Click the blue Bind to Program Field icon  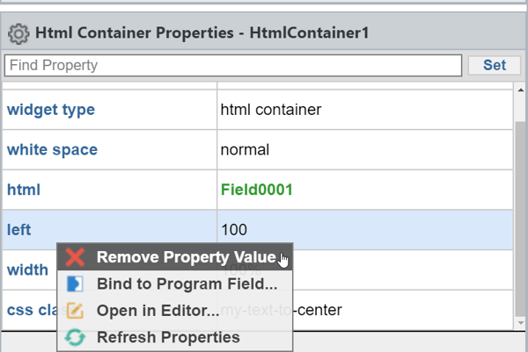coord(75,284)
